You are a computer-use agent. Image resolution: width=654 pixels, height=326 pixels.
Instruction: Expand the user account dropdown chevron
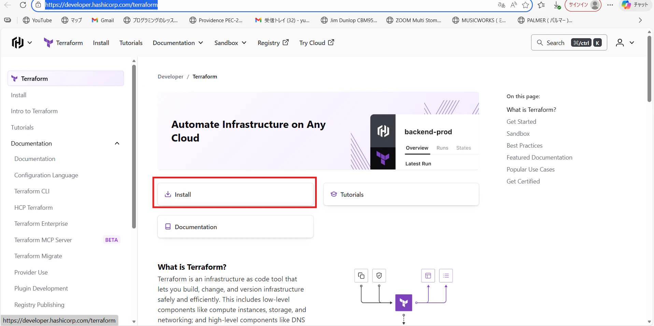coord(632,43)
